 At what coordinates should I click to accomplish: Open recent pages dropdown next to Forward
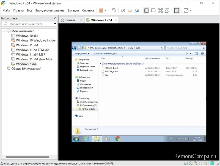point(82,48)
